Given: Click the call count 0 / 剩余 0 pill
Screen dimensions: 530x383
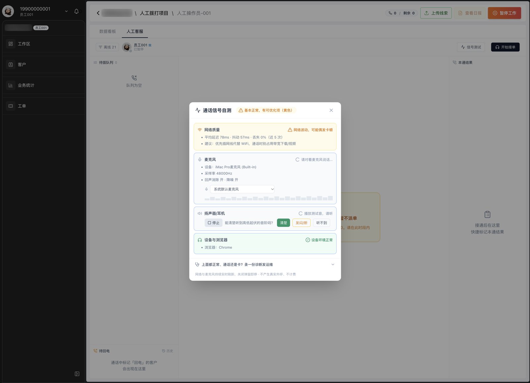Looking at the screenshot, I should (401, 13).
